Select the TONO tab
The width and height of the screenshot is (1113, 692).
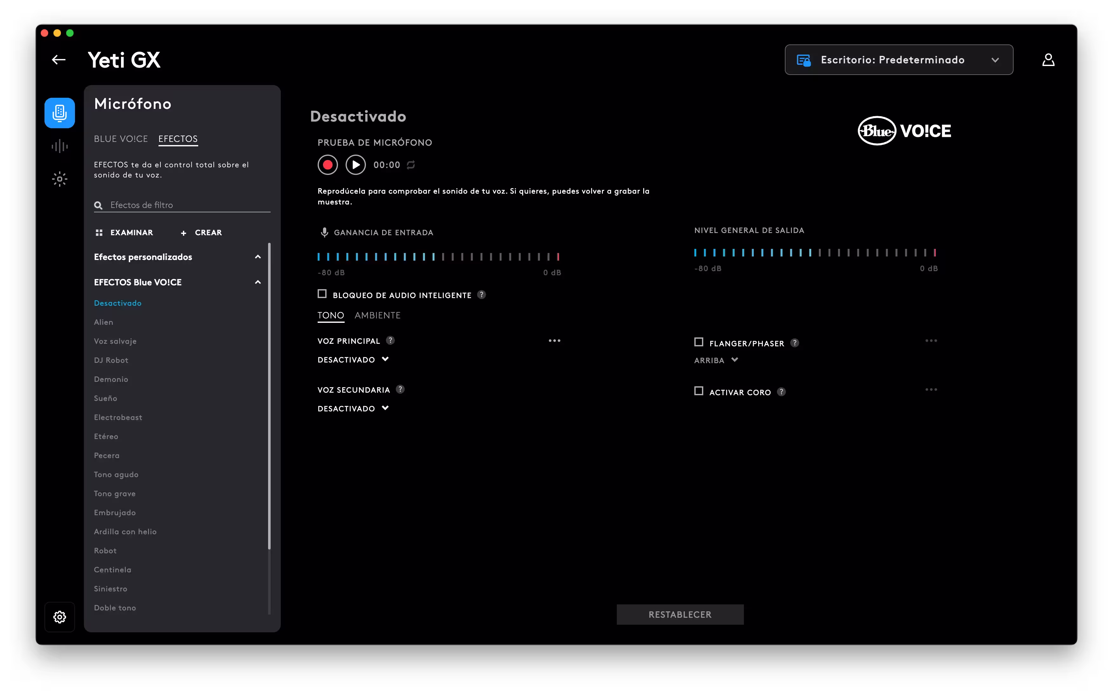click(x=331, y=315)
